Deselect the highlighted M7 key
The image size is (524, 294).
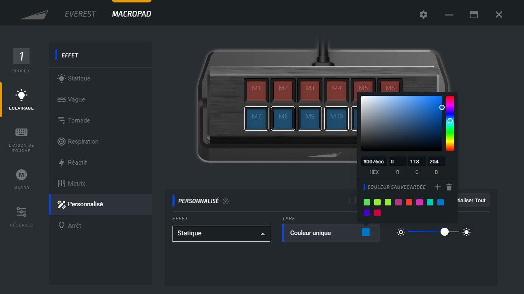point(256,118)
